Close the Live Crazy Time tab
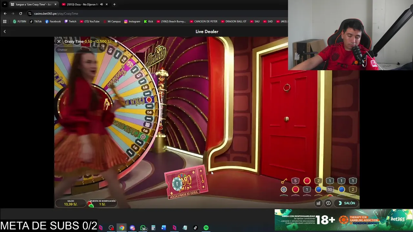Viewport: 413px width, 232px height. tap(55, 5)
